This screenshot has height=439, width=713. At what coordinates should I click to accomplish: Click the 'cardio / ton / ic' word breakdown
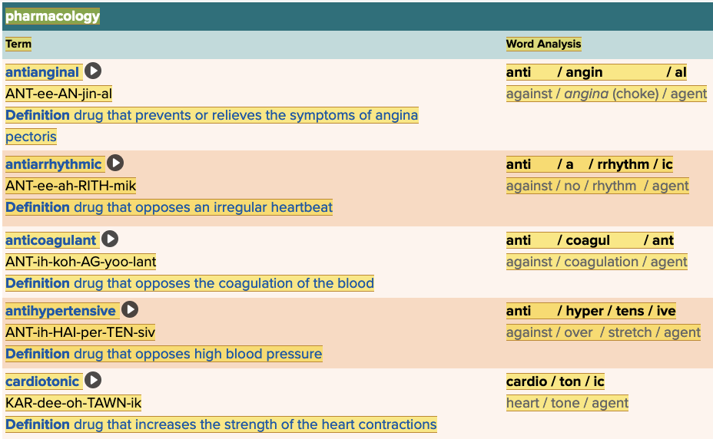coord(555,381)
